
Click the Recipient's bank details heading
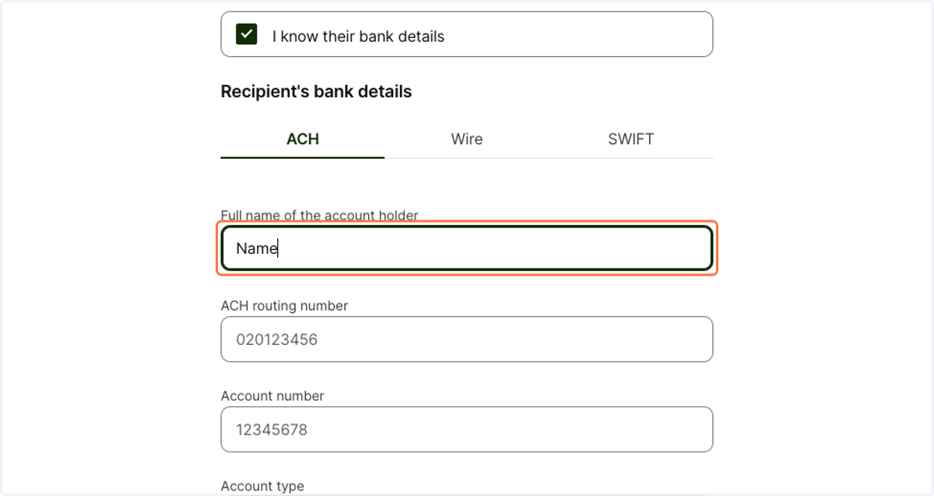pyautogui.click(x=316, y=92)
